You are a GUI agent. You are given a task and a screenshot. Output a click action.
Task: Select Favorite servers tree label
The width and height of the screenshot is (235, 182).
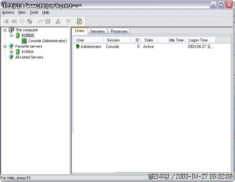point(29,46)
